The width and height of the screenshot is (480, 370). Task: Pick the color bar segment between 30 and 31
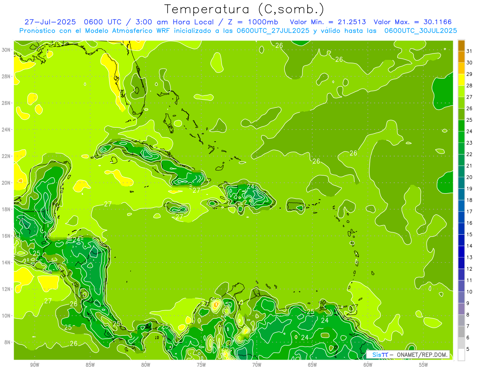tap(461, 56)
